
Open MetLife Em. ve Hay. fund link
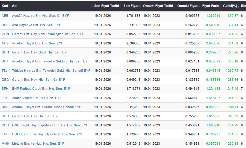pos(38,143)
